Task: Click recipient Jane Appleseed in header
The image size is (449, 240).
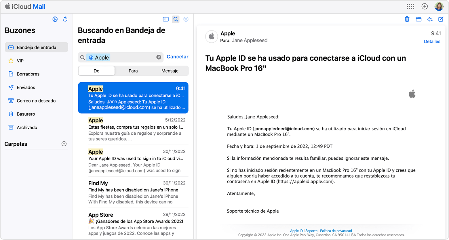Action: point(250,40)
